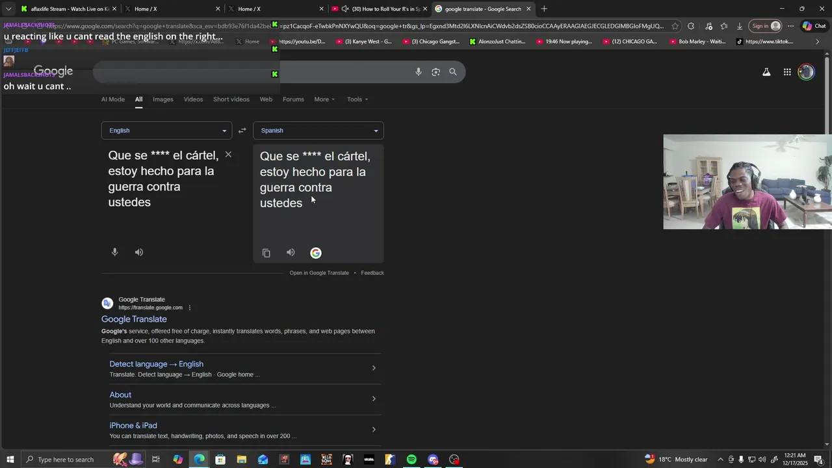The height and width of the screenshot is (468, 832).
Task: Start a voice search with the microphone
Action: (x=419, y=72)
